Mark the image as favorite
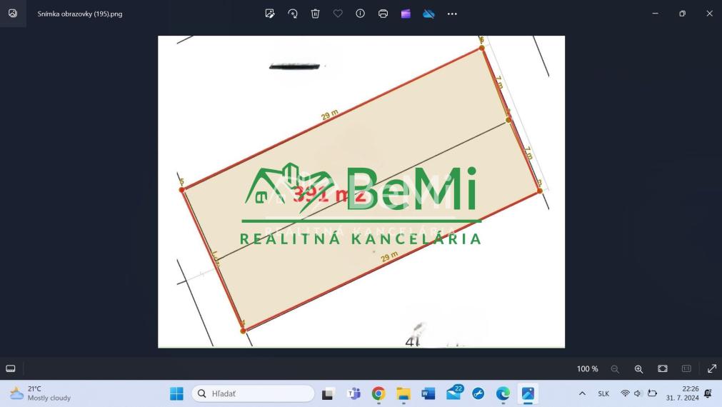This screenshot has height=407, width=722. point(338,14)
